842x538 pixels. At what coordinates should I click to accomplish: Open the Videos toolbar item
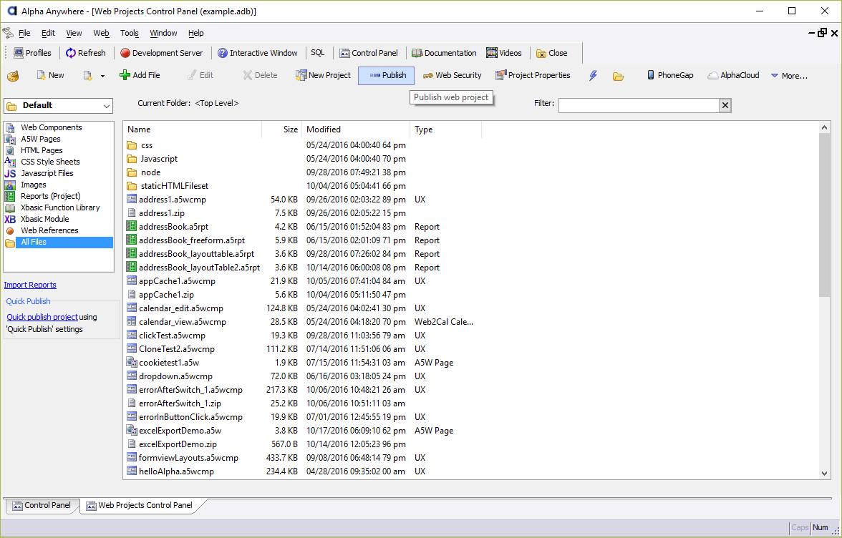click(x=504, y=53)
